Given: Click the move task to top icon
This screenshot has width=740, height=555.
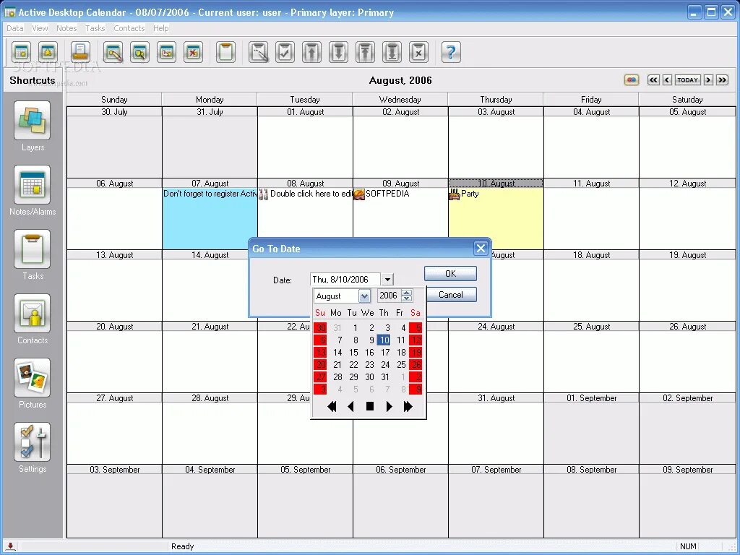Looking at the screenshot, I should point(365,52).
